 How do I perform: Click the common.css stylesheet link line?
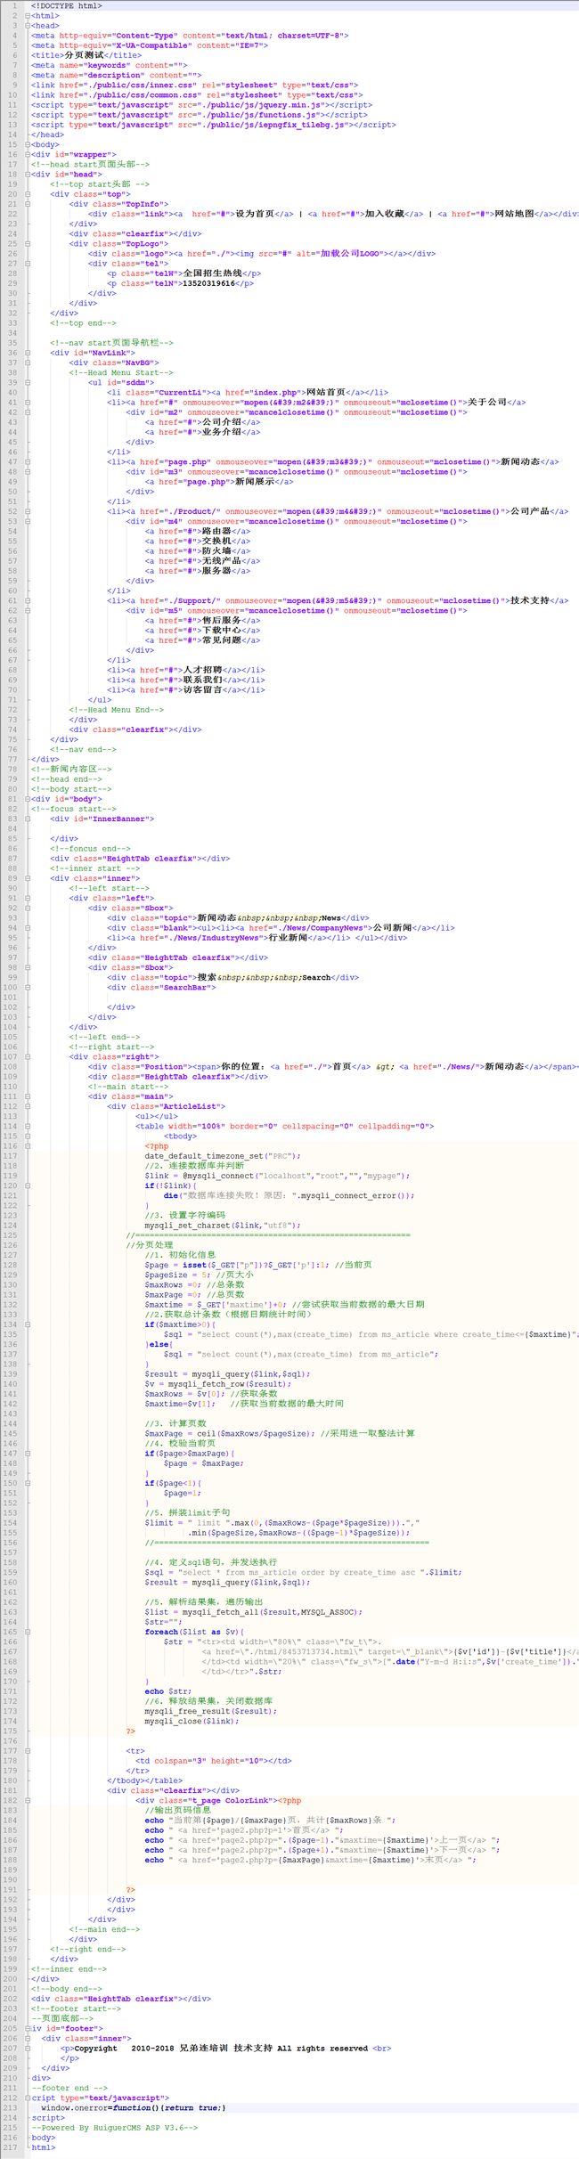pos(197,95)
